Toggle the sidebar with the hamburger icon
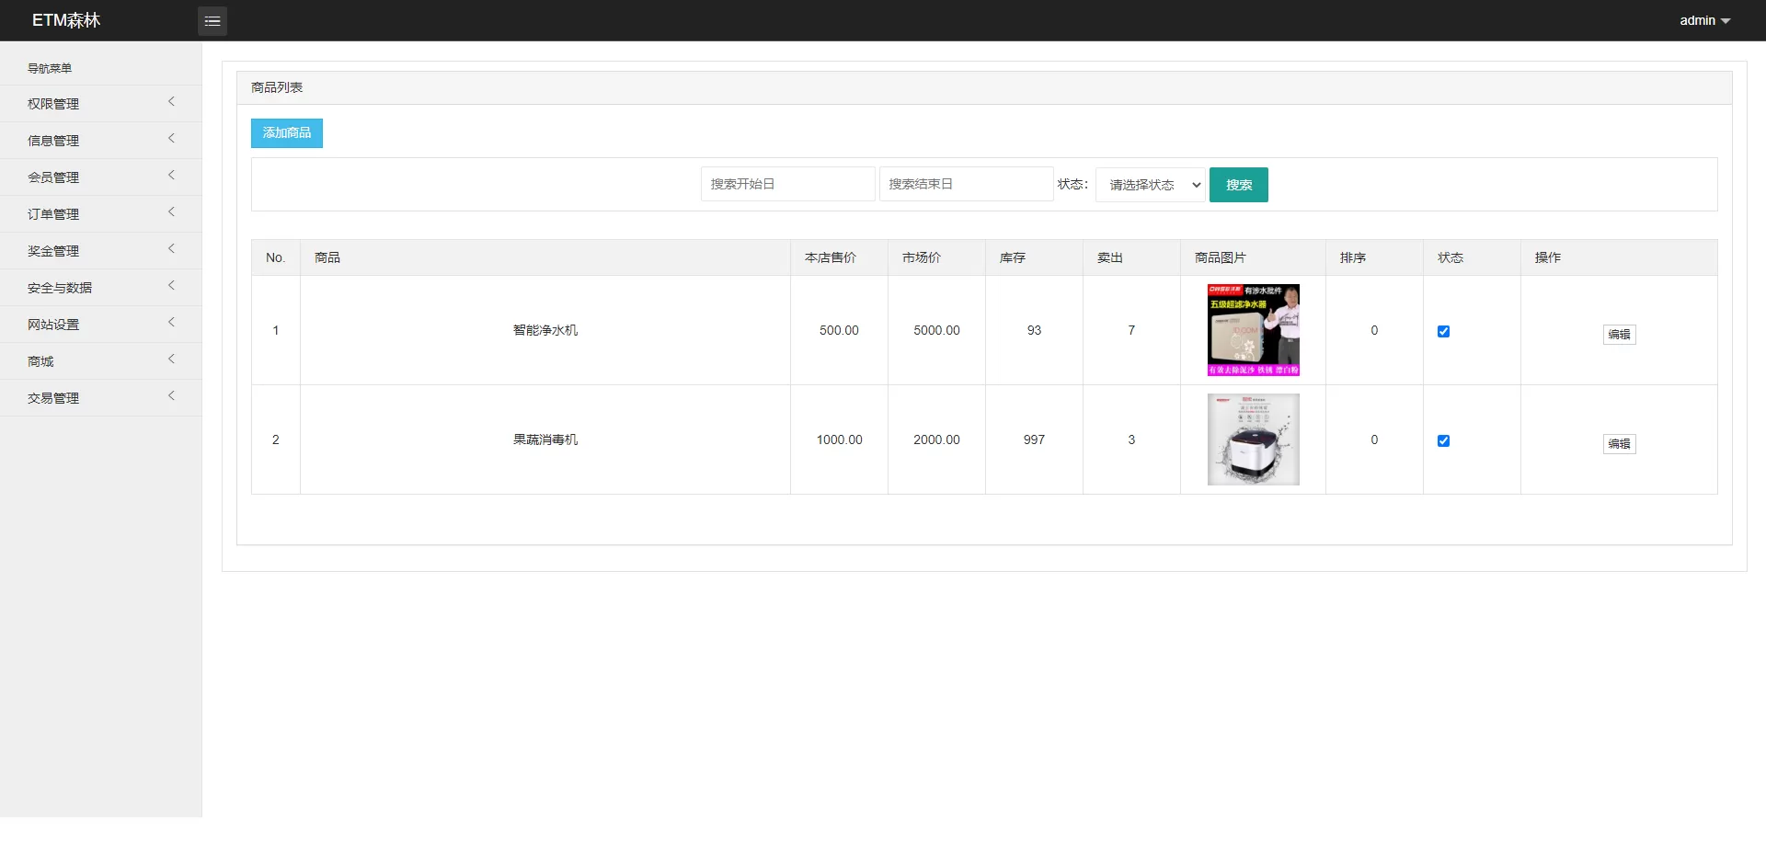This screenshot has width=1766, height=856. [212, 20]
